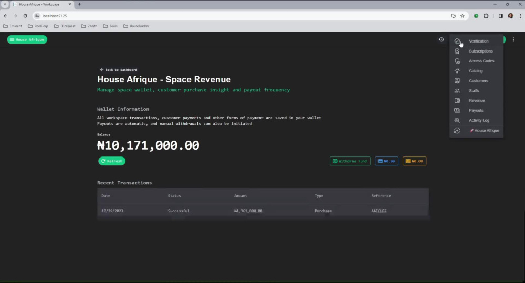Click transaction date 10/29/2023
Viewport: 525px width, 283px height.
[x=112, y=211]
